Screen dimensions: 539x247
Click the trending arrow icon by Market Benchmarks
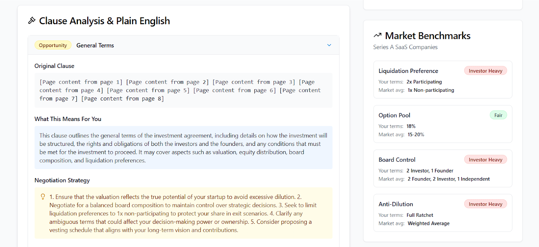377,35
